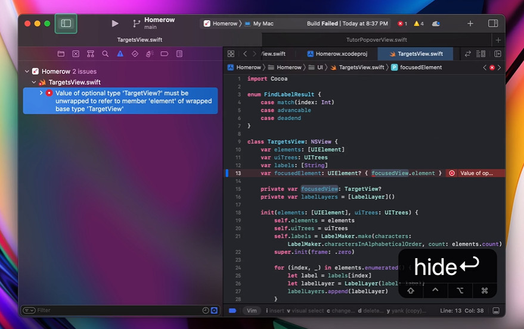Image resolution: width=524 pixels, height=329 pixels.
Task: Toggle show only errors filter
Action: [x=214, y=311]
